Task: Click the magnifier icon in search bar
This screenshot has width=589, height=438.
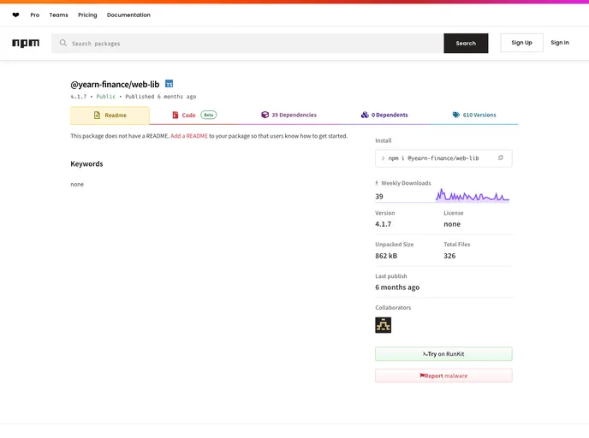Action: [x=63, y=43]
